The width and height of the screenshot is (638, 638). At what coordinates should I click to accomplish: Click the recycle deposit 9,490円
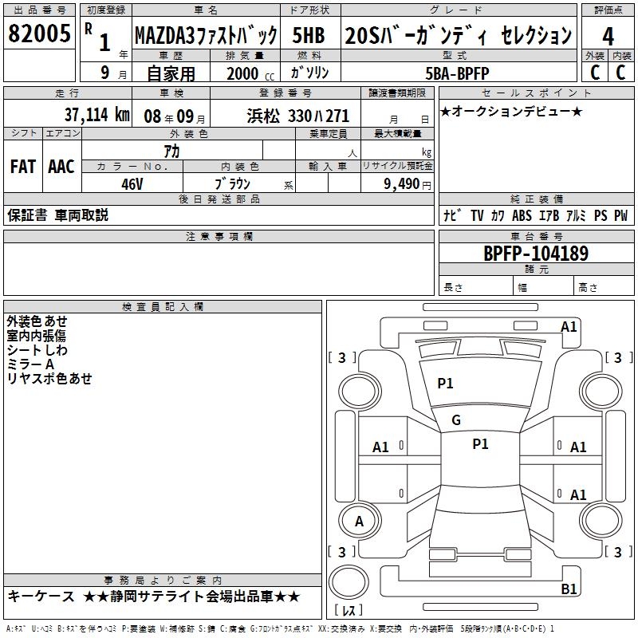click(408, 184)
